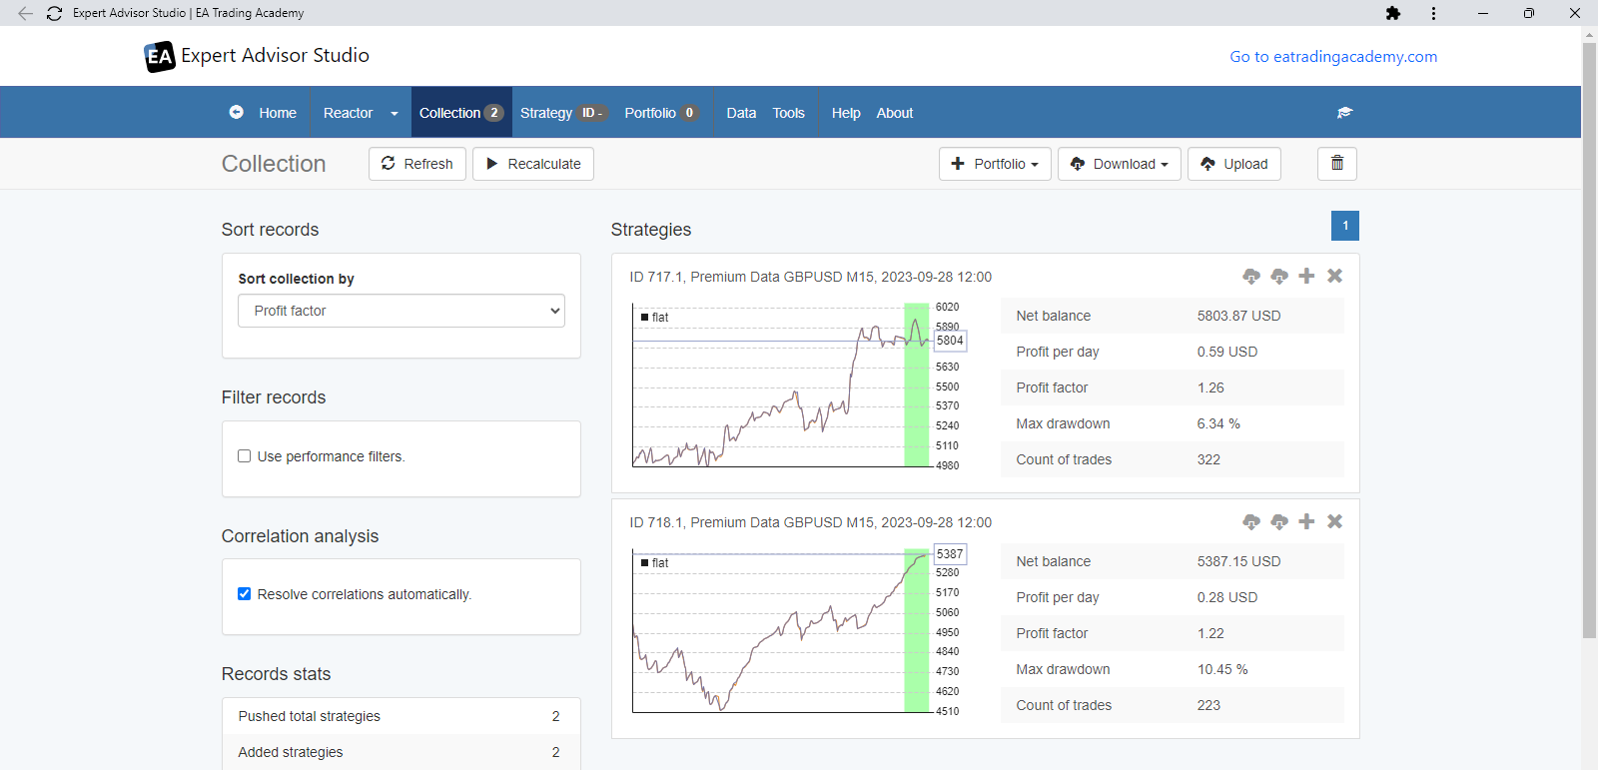This screenshot has height=770, width=1598.
Task: Click net balance value 5387.15 USD
Action: coord(1238,561)
